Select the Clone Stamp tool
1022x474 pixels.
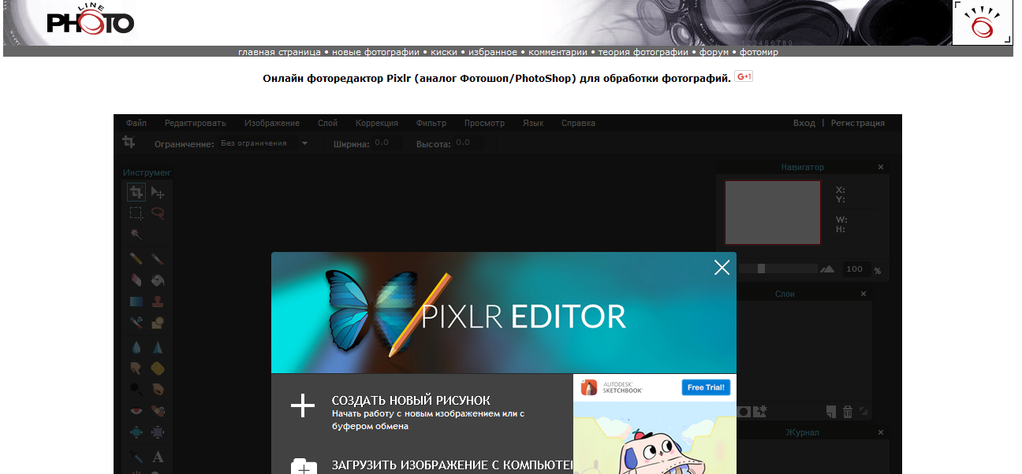click(x=158, y=302)
